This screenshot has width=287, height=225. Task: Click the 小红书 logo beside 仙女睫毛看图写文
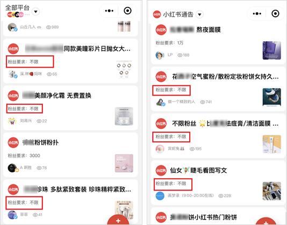click(161, 170)
